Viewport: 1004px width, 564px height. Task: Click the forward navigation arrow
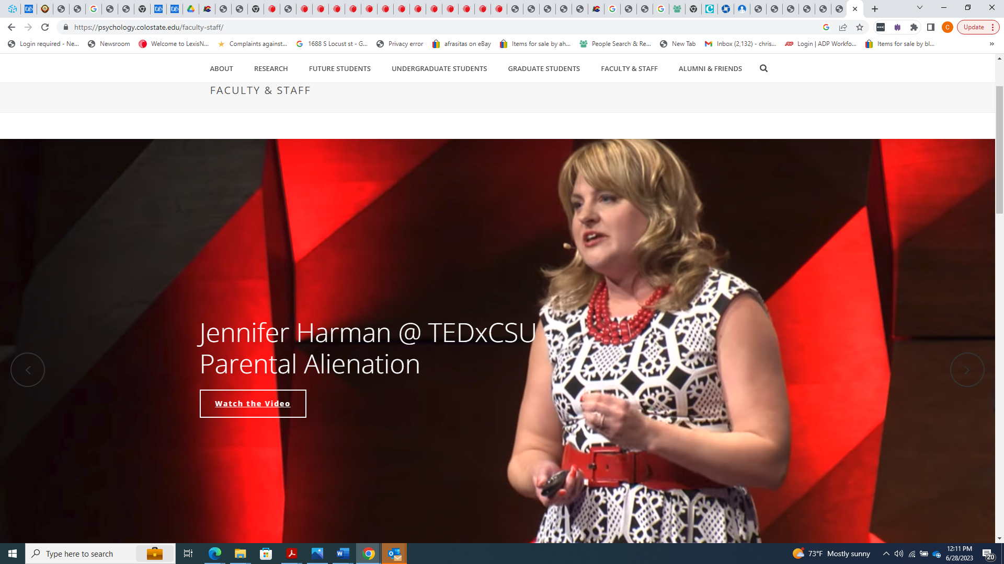(x=28, y=27)
